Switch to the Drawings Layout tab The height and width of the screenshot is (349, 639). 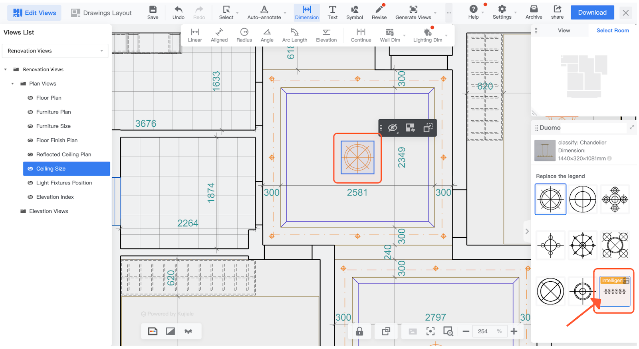[x=101, y=13]
